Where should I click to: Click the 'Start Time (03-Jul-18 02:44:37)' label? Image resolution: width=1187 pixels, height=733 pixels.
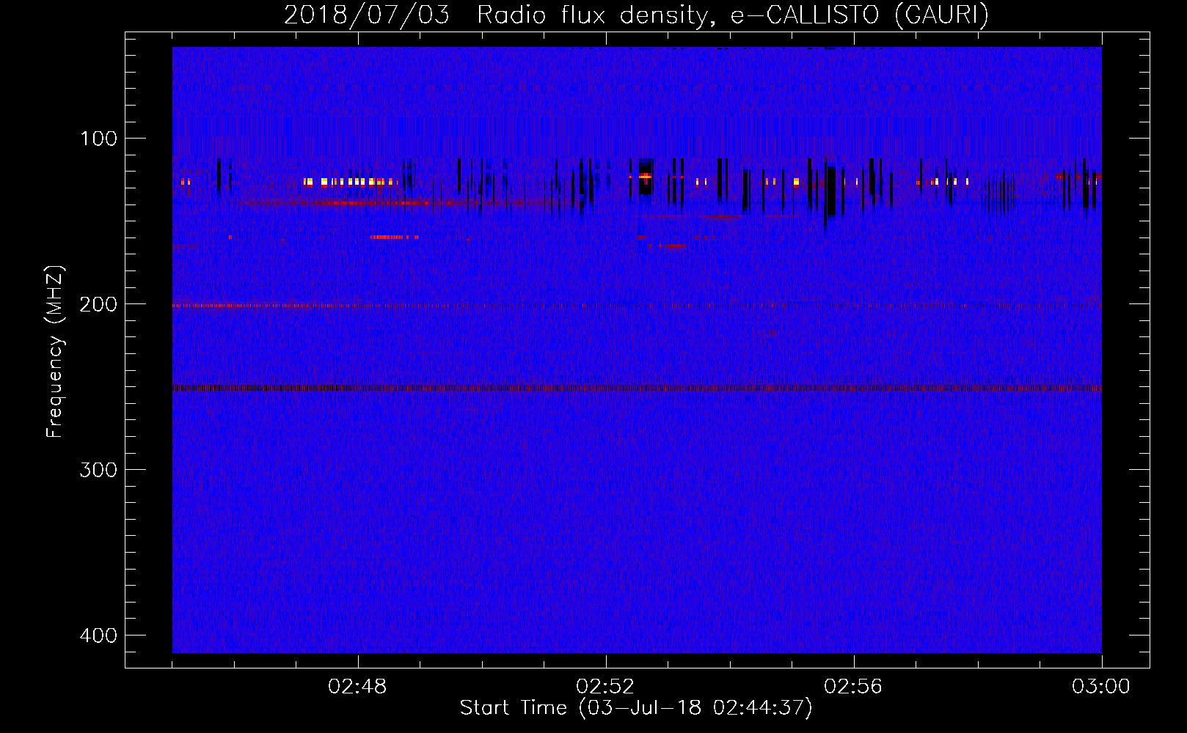[x=636, y=708]
